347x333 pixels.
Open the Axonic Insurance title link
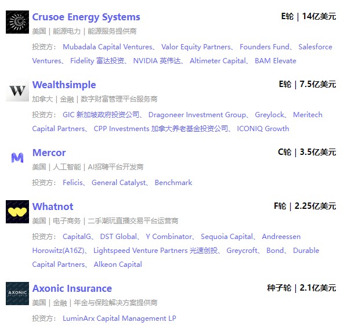pyautogui.click(x=72, y=288)
